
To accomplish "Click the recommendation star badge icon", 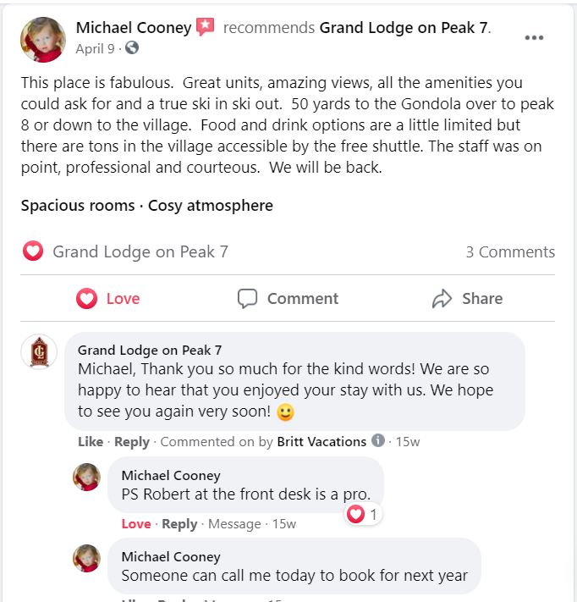I will click(x=205, y=27).
